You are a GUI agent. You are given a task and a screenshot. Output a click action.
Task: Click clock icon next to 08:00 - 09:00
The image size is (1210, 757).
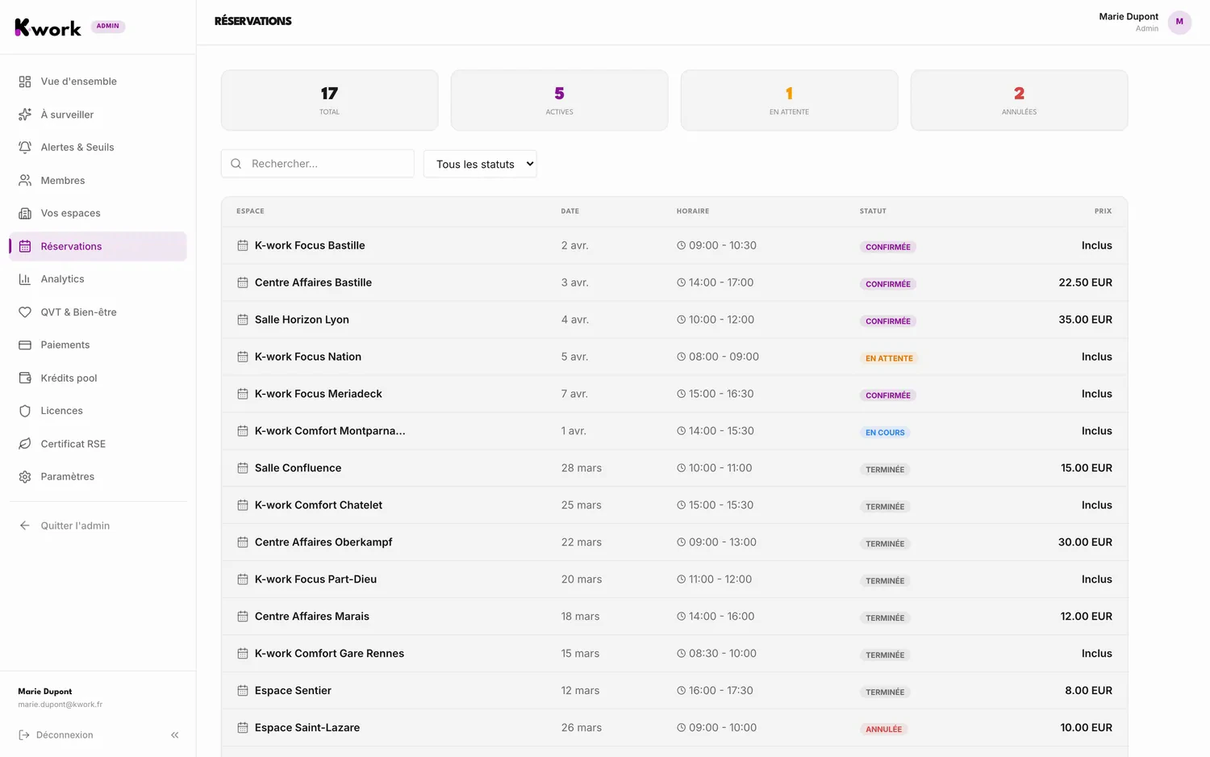(x=681, y=357)
